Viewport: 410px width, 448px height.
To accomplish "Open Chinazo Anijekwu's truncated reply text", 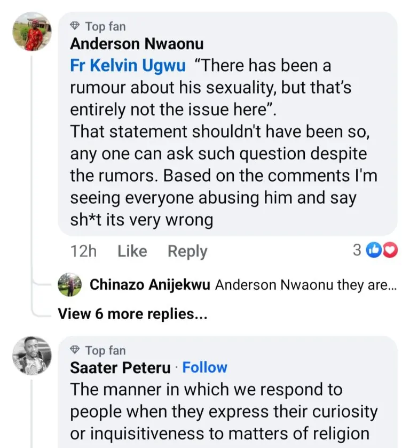I will 306,285.
